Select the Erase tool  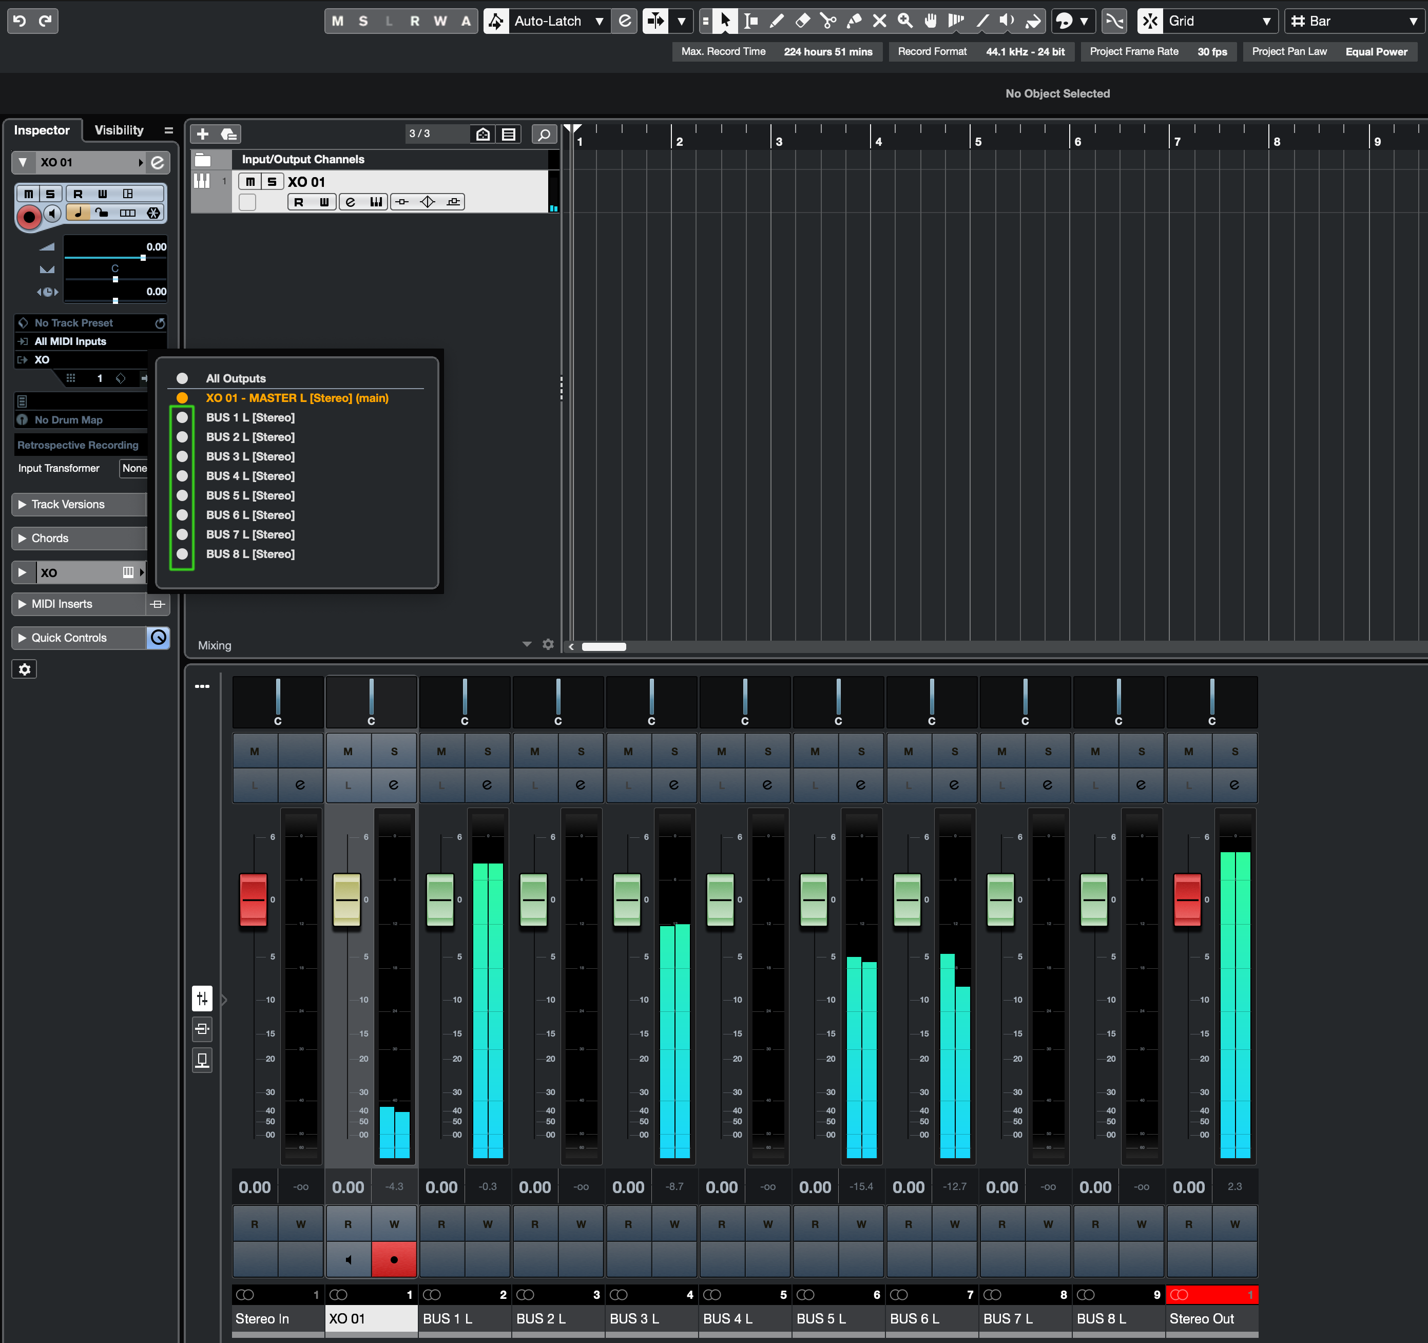click(x=802, y=21)
